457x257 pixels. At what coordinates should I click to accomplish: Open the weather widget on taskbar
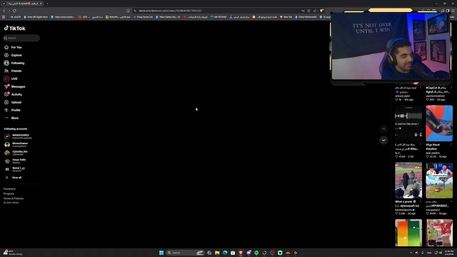[x=13, y=253]
